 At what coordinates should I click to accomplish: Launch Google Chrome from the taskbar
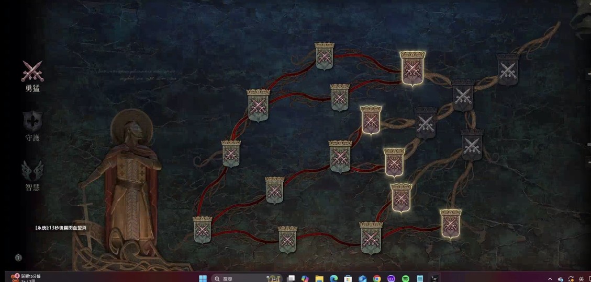click(376, 279)
